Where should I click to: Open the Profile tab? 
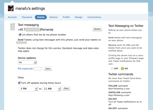point(66,17)
